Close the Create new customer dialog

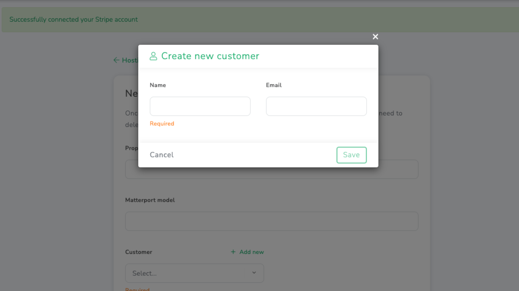pyautogui.click(x=375, y=37)
